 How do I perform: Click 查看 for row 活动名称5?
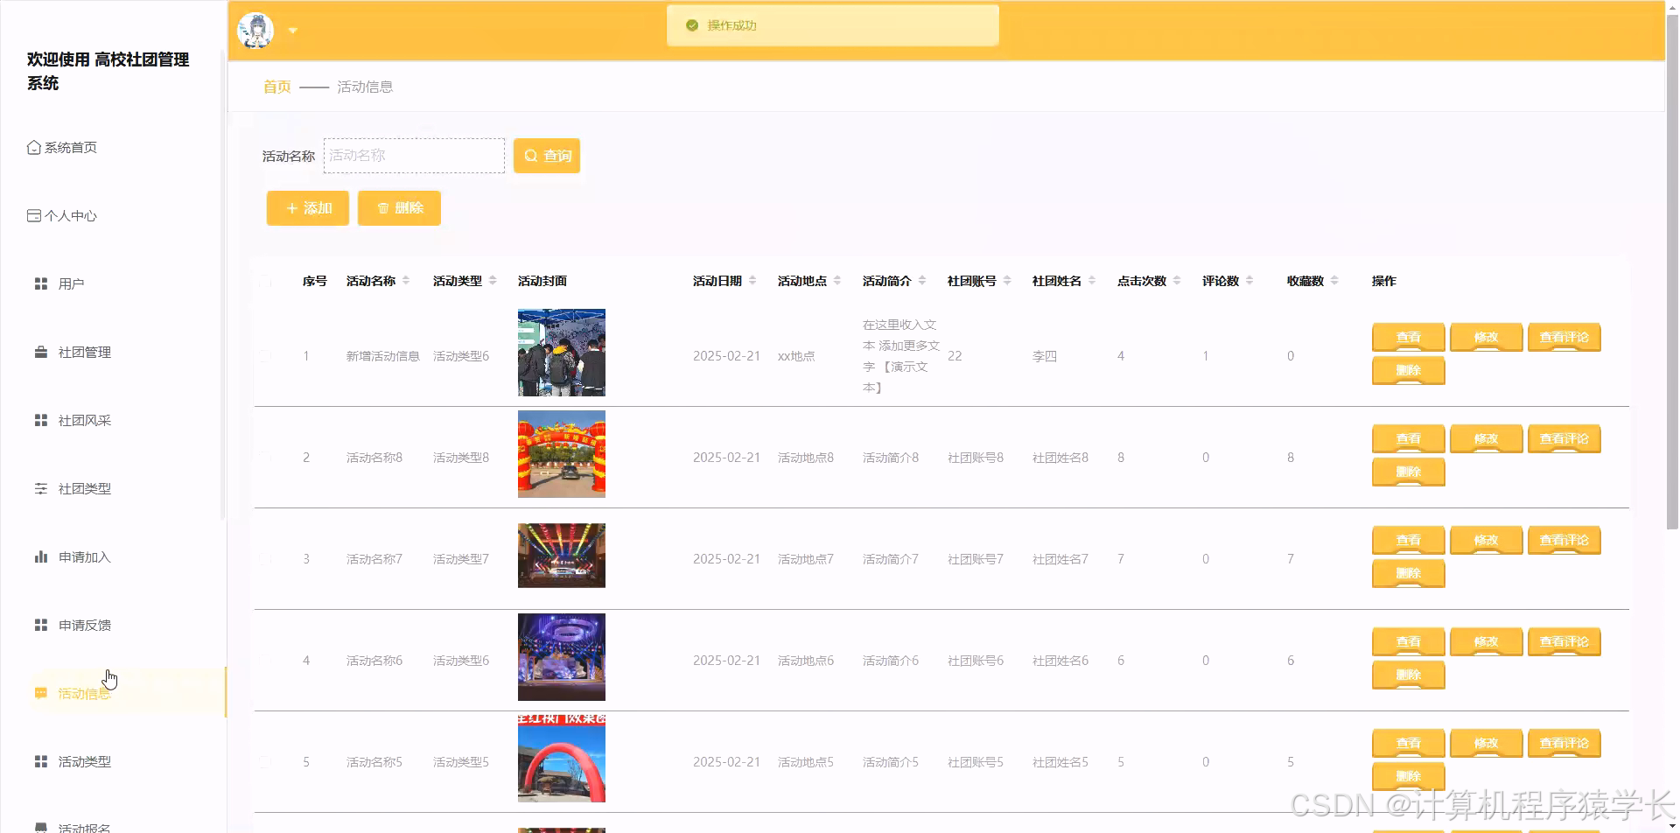coord(1409,743)
